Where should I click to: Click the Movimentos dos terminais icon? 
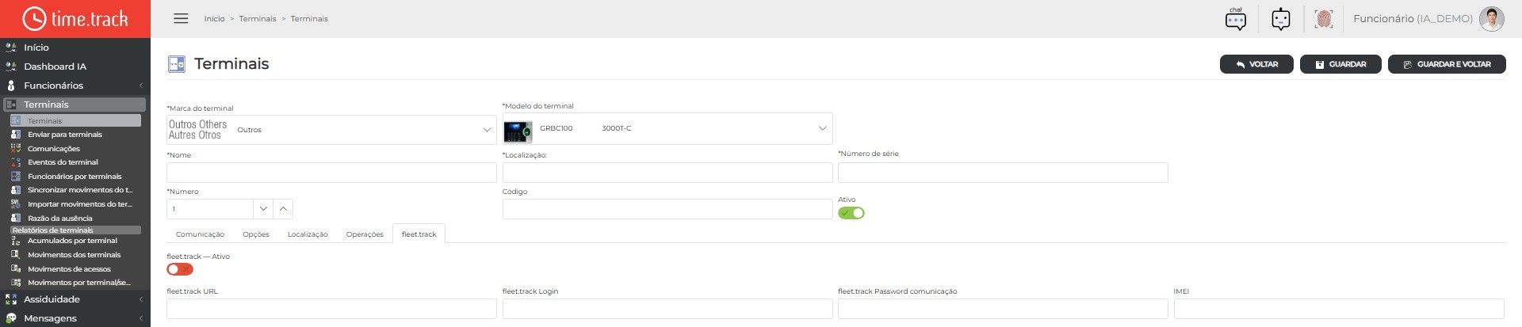[16, 255]
